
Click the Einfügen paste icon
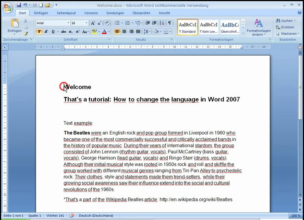[15, 23]
